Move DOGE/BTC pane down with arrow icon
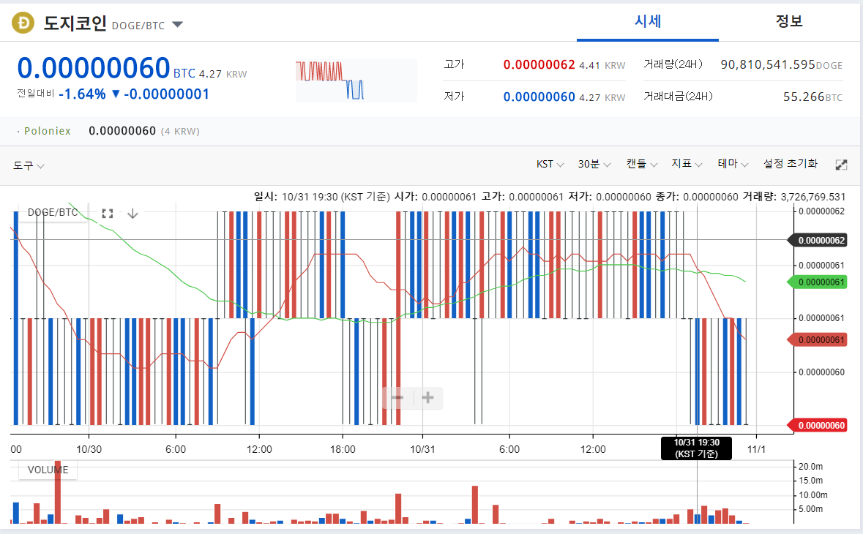 132,214
